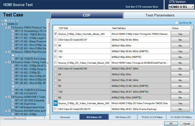This screenshot has width=195, height=126.
Task: Toggle Yes choice for Source_2160p_3D_Video_Formats row
Action: pos(180,103)
